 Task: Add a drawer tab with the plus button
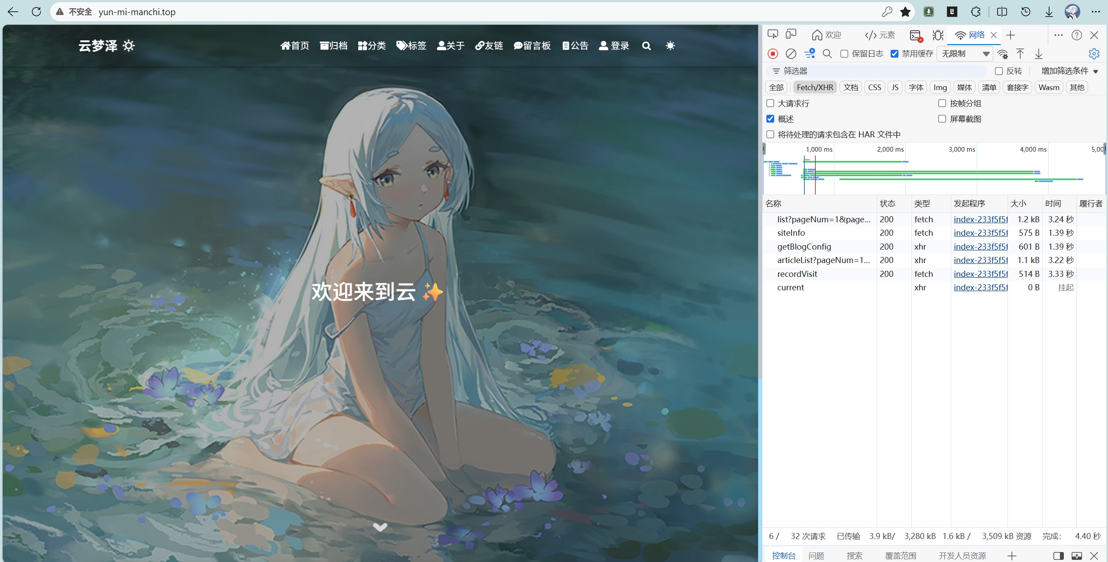1012,556
